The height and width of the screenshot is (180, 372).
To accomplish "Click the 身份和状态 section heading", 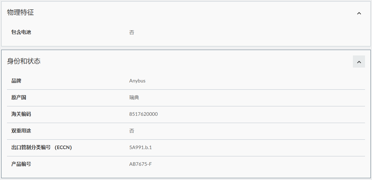I will coord(24,61).
